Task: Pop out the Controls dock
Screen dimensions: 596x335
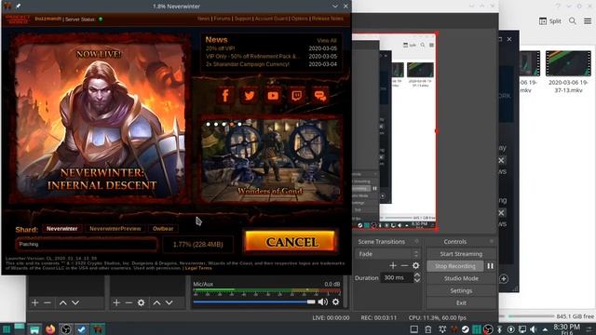Action: 492,242
